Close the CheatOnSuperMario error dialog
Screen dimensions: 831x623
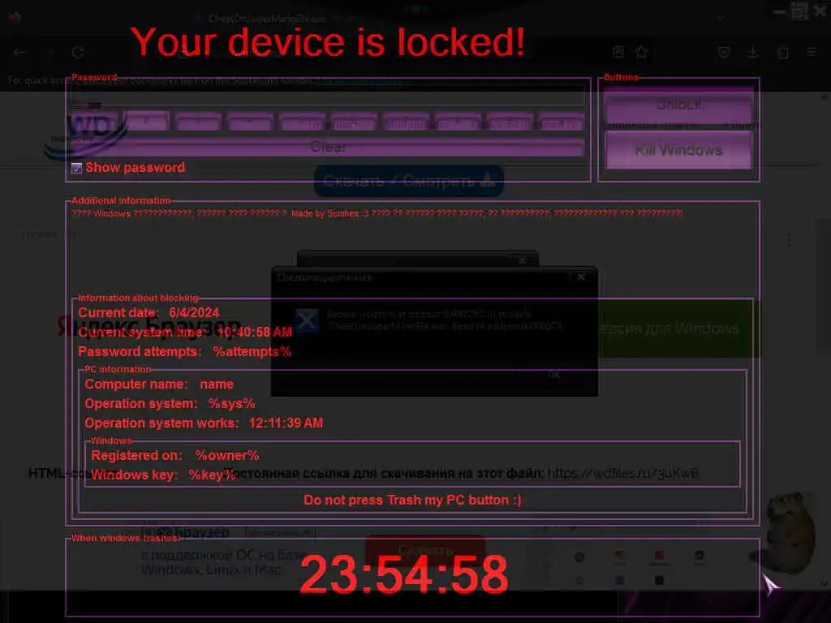[x=581, y=277]
